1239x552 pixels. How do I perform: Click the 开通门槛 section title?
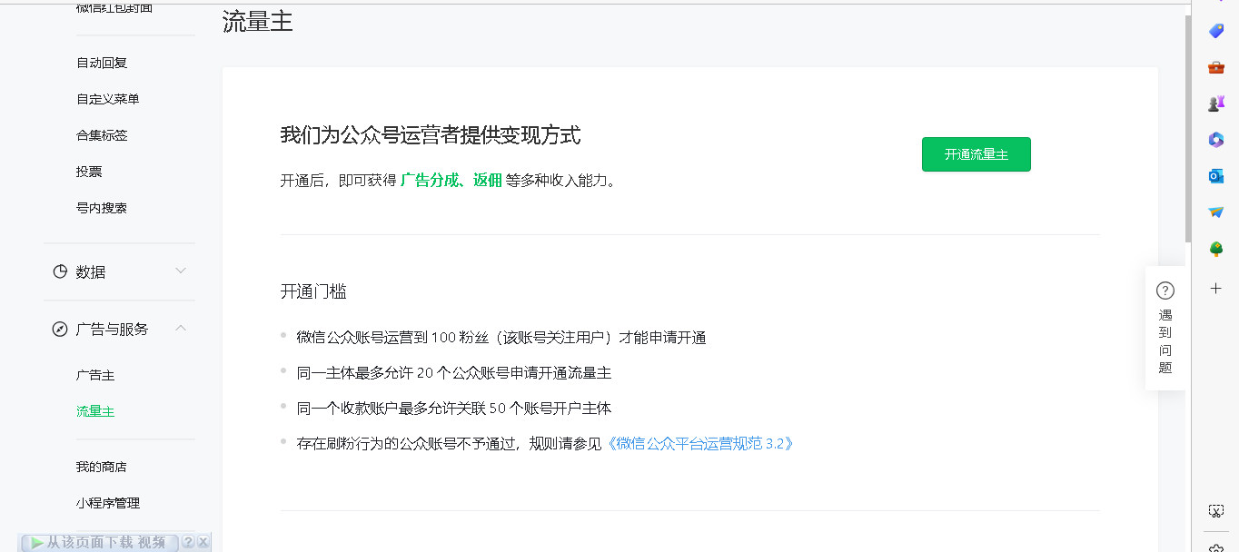313,291
